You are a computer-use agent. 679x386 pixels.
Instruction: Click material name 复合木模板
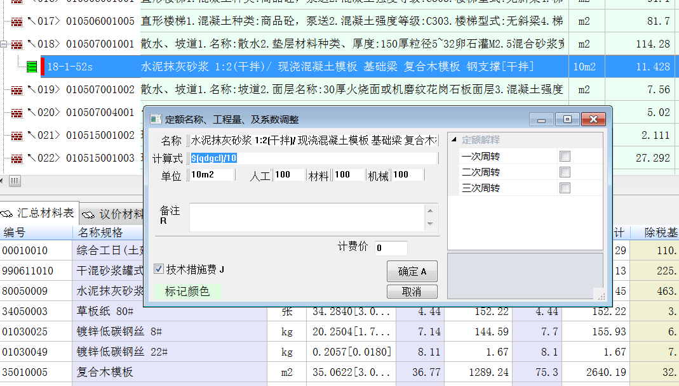point(104,372)
